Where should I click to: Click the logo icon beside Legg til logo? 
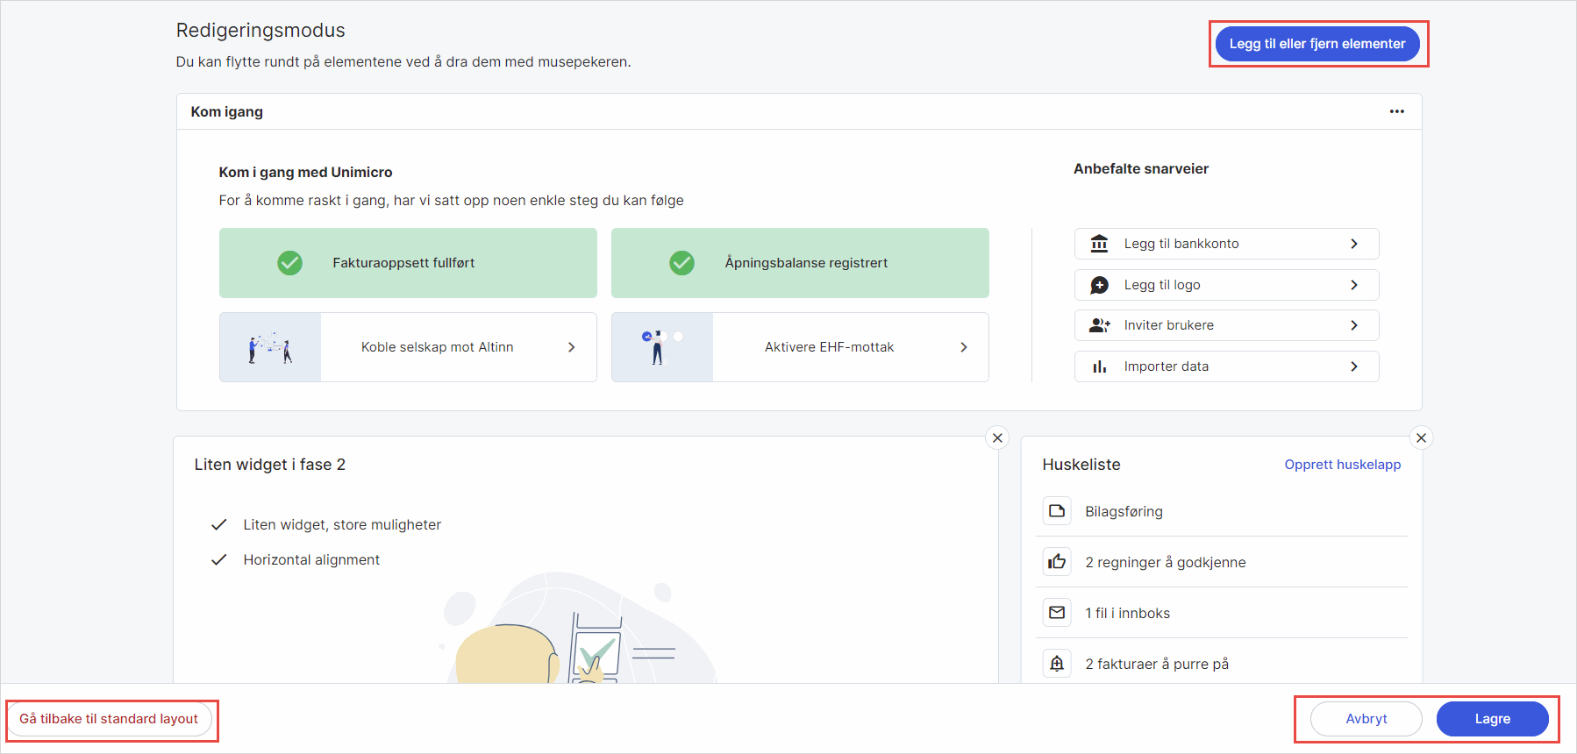(x=1099, y=285)
